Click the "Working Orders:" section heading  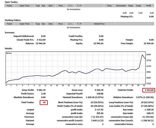pos(13,20)
